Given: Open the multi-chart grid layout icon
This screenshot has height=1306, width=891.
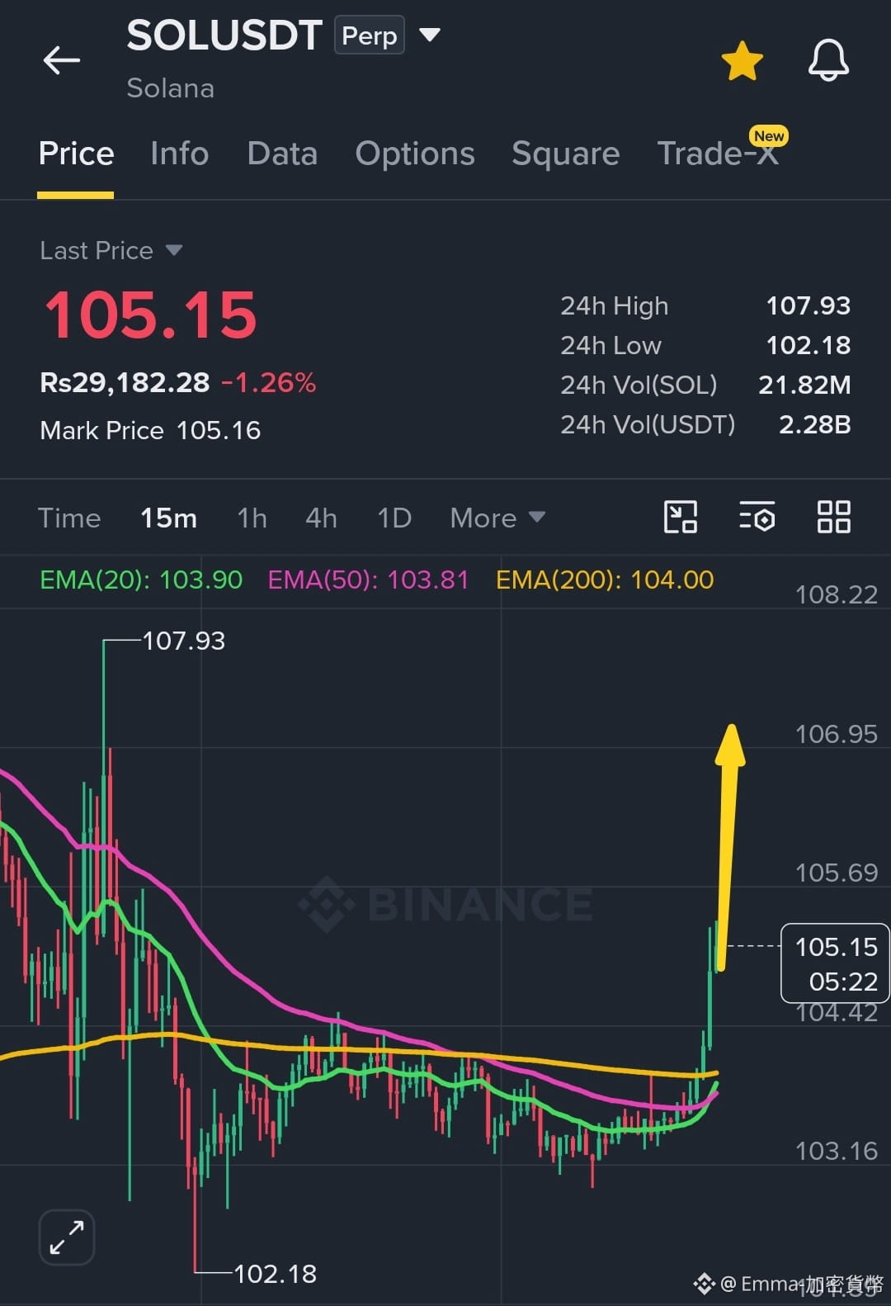Looking at the screenshot, I should coord(833,517).
